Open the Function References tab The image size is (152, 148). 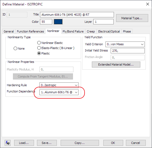[30, 31]
